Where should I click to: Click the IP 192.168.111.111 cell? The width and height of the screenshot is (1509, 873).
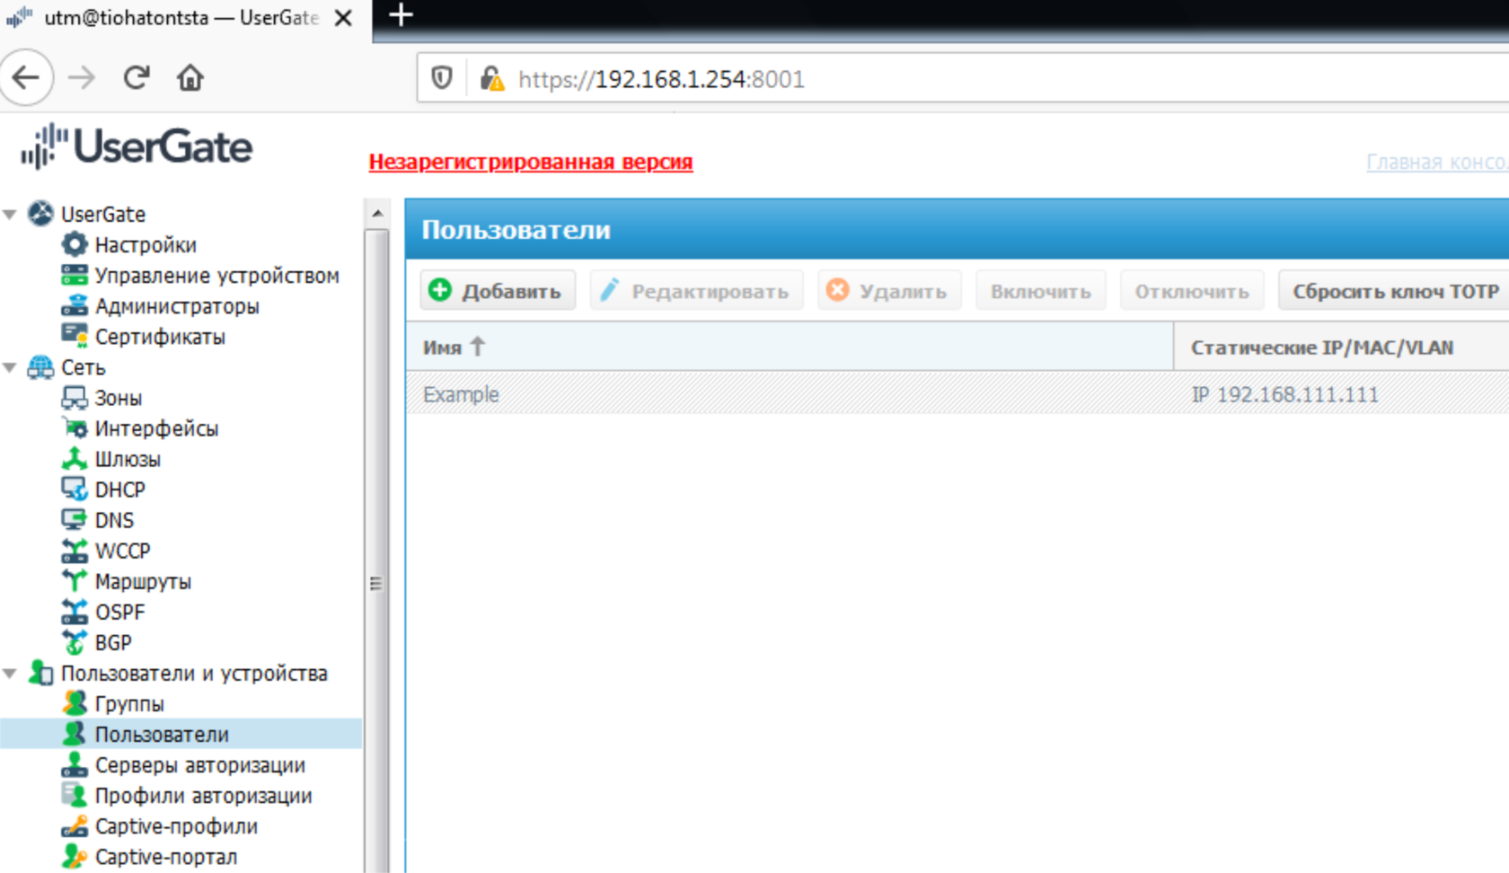(1284, 394)
